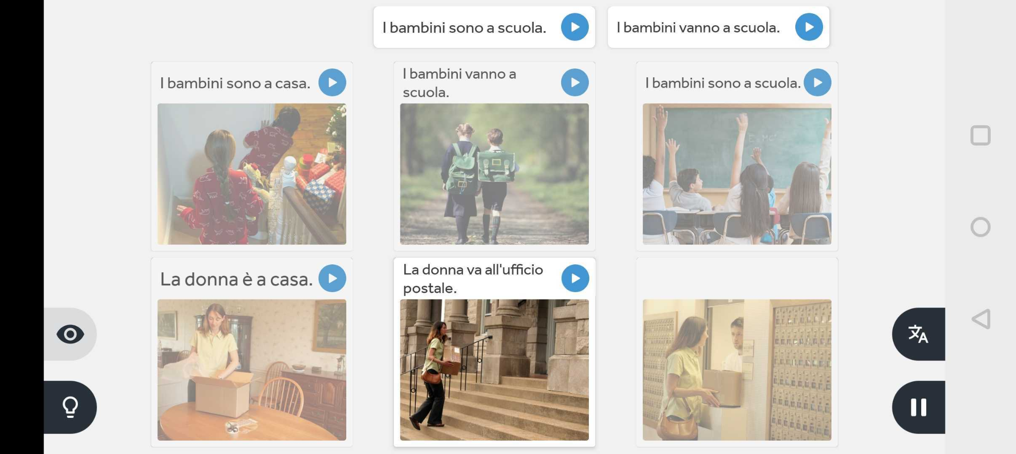The width and height of the screenshot is (1016, 454).
Task: Play audio on backpack children card
Action: [x=574, y=83]
